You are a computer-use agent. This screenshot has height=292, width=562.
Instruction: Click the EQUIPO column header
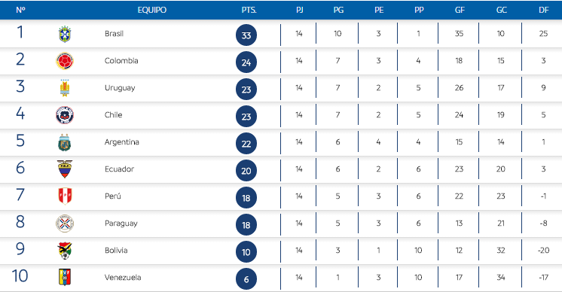click(152, 10)
